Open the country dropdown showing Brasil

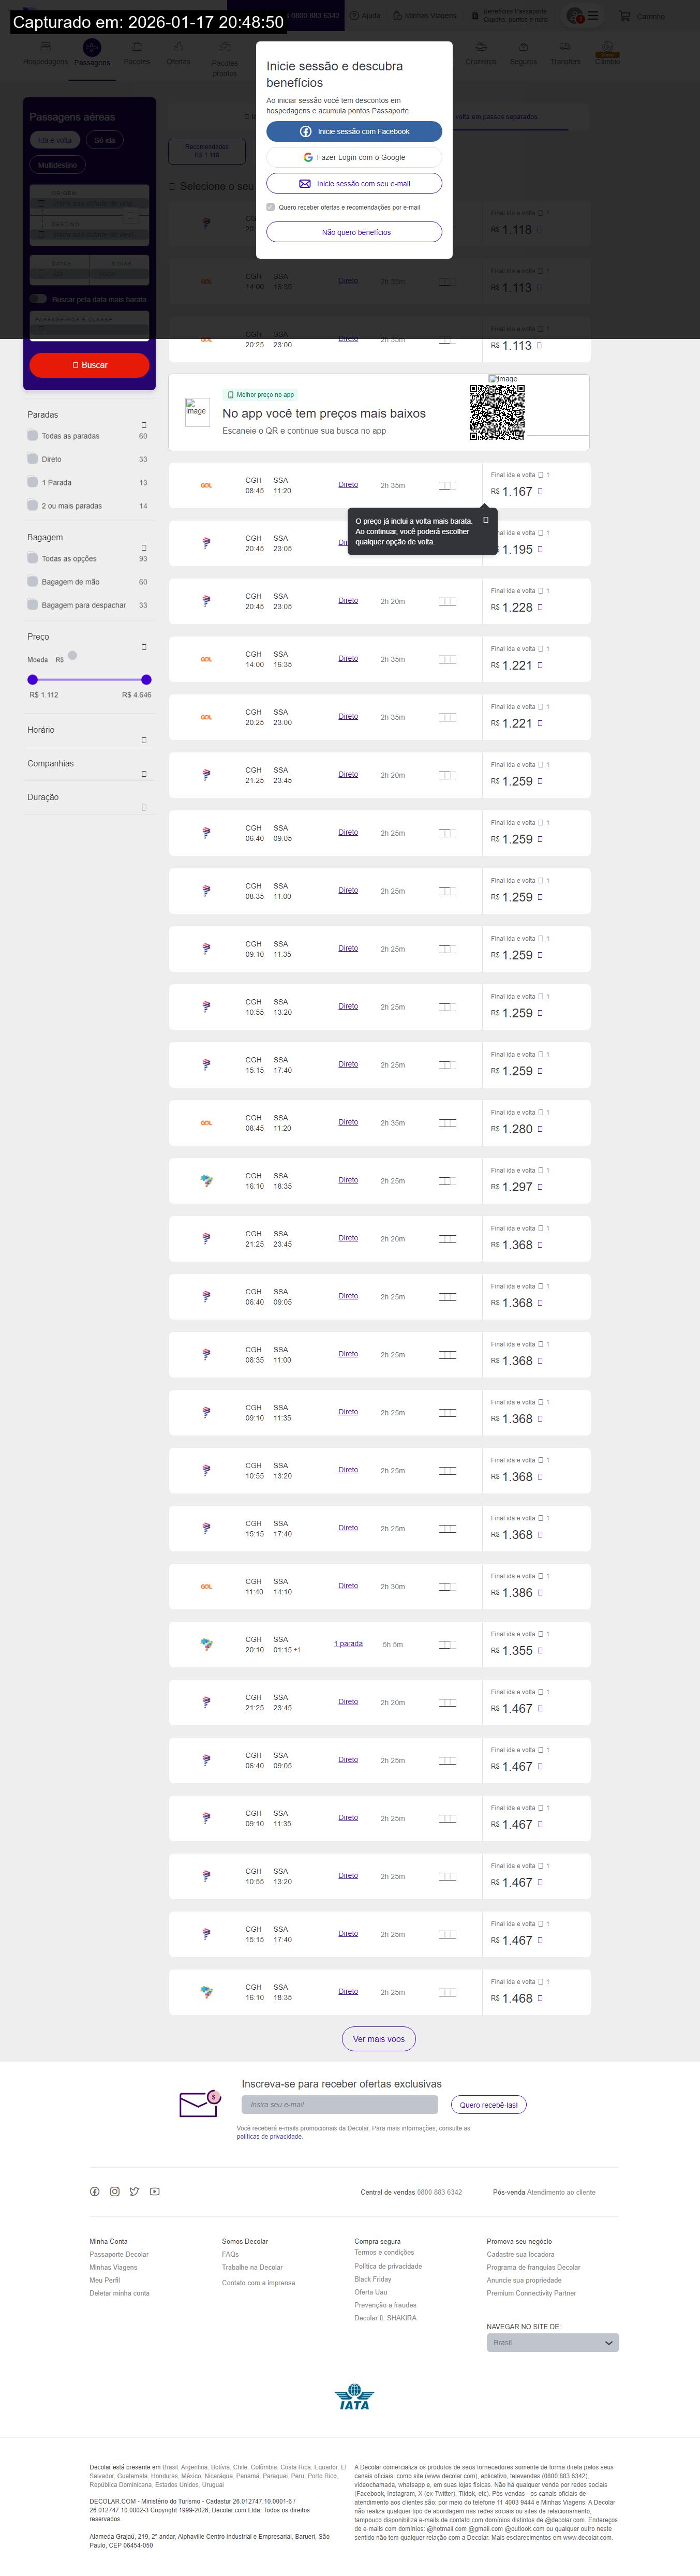pos(552,2342)
